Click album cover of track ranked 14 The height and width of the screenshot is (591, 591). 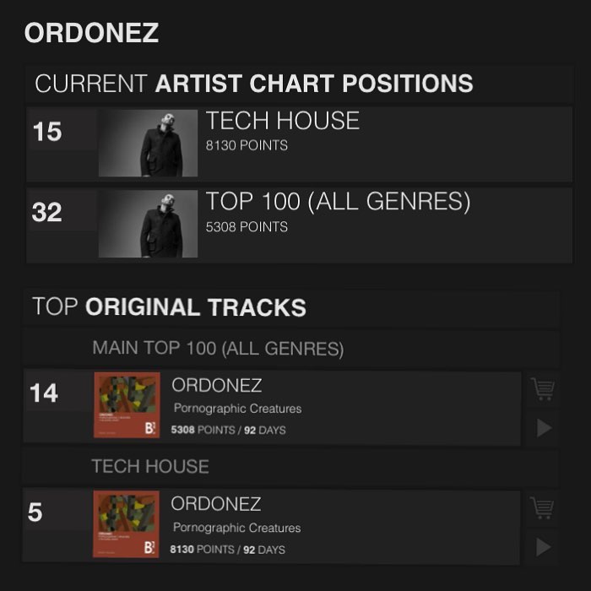(x=127, y=406)
